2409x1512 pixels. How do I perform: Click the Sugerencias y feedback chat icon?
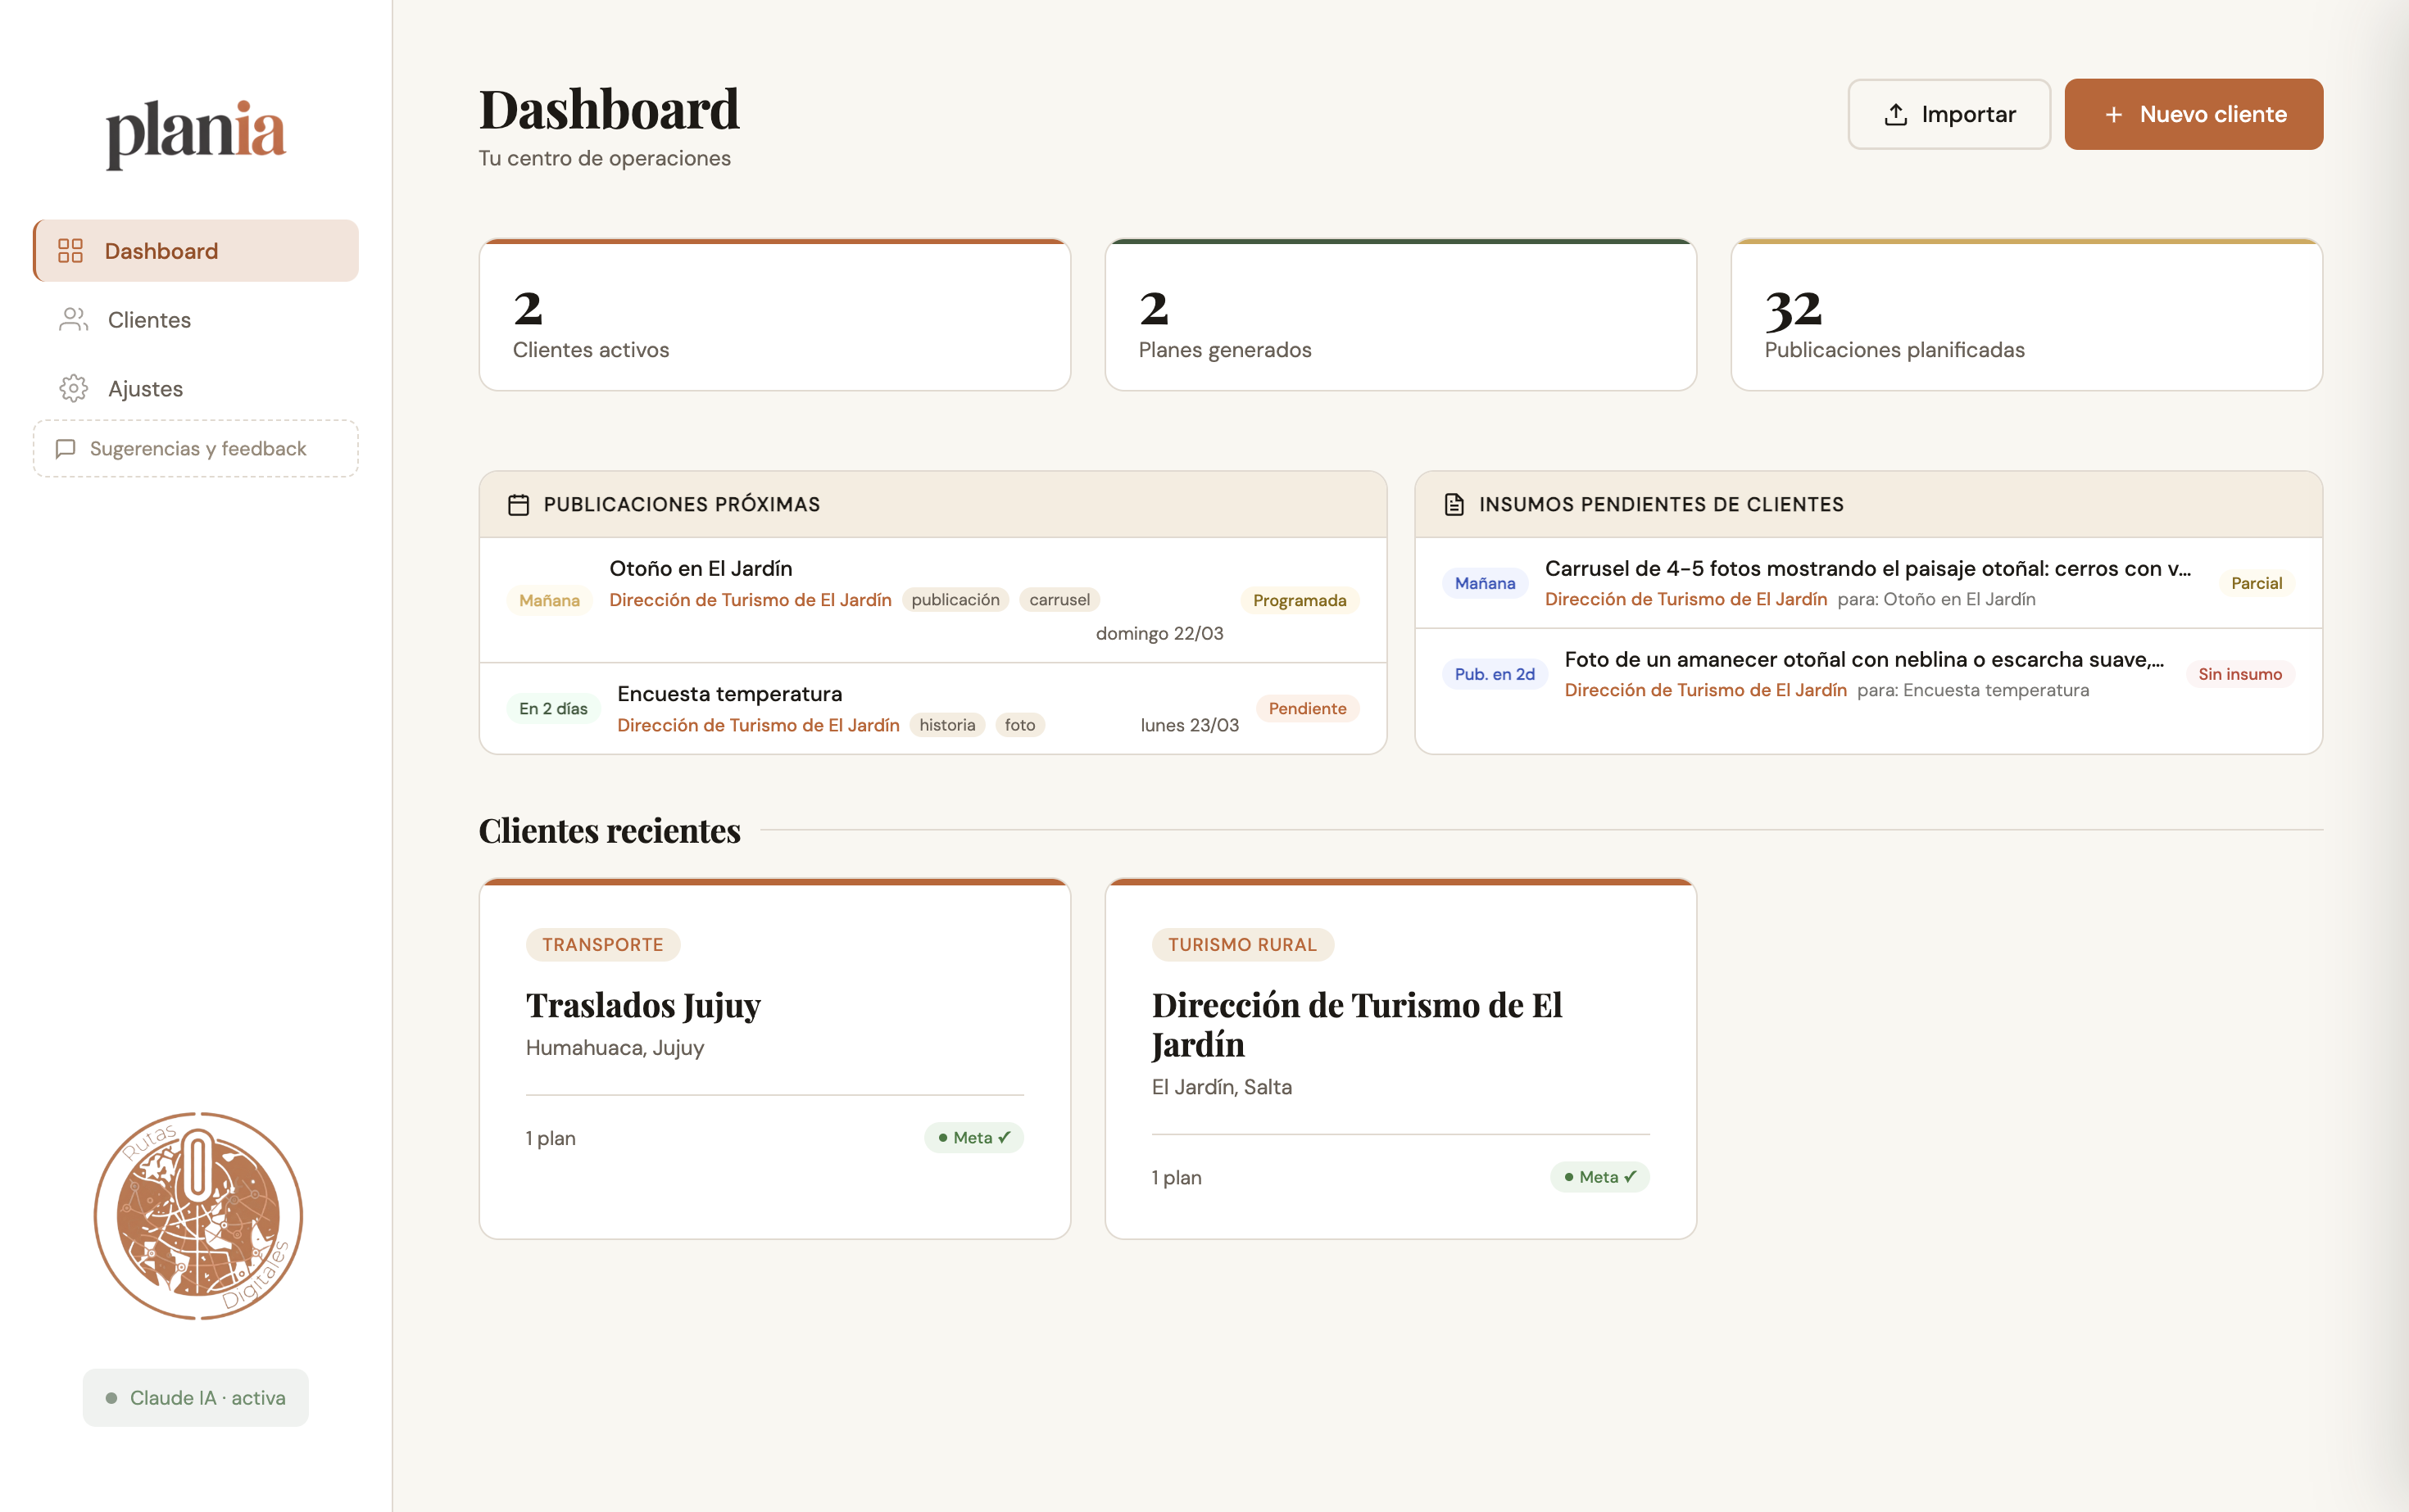pyautogui.click(x=66, y=448)
